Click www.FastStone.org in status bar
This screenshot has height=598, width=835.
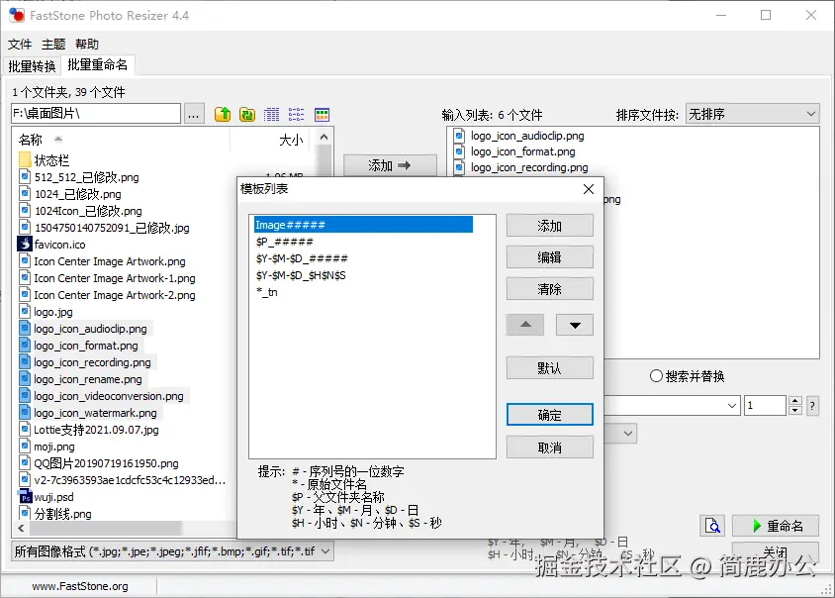click(x=80, y=586)
